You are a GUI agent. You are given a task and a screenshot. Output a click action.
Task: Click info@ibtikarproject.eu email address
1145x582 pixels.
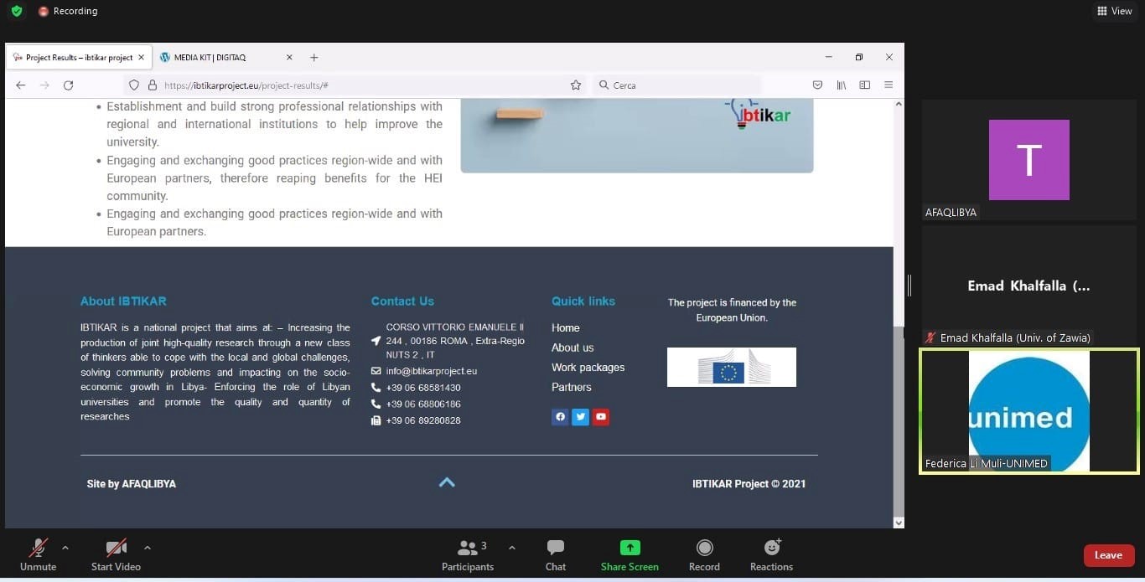[432, 371]
